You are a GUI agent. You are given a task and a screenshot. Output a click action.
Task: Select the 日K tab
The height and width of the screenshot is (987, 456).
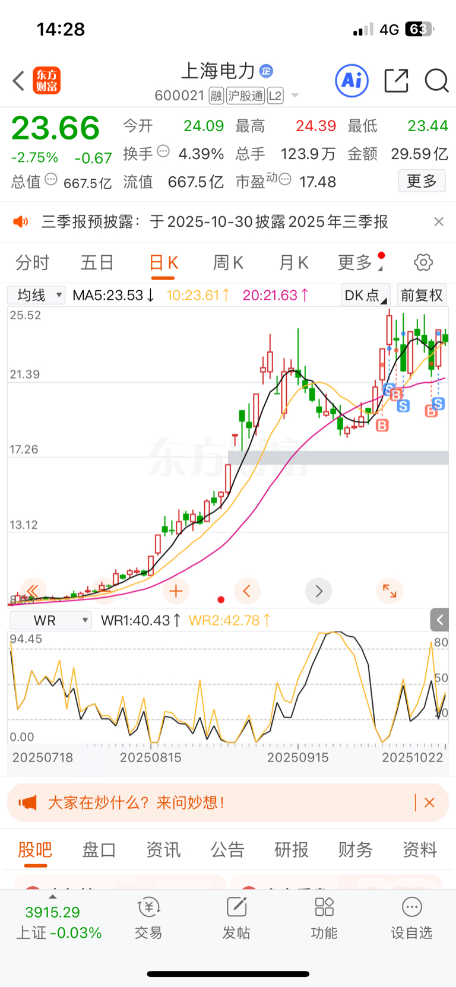(163, 262)
